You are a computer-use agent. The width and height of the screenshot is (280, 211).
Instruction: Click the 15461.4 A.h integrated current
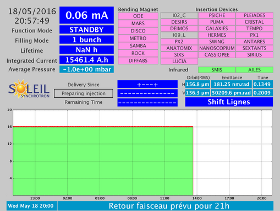click(86, 60)
